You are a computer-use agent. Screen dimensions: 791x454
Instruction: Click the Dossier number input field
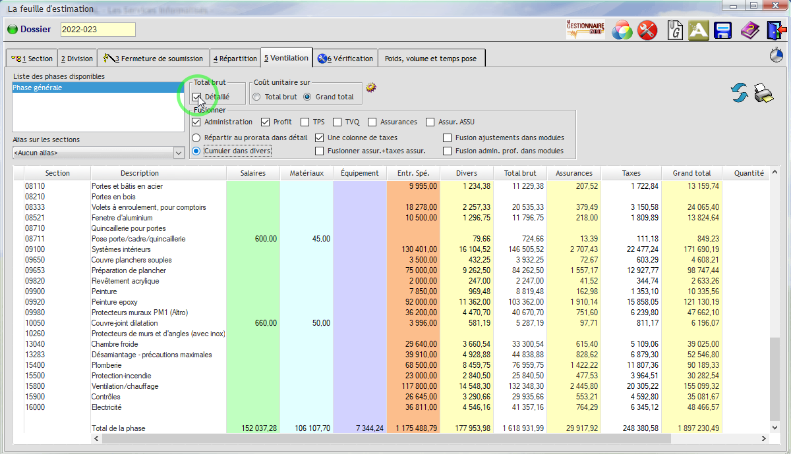(x=98, y=30)
